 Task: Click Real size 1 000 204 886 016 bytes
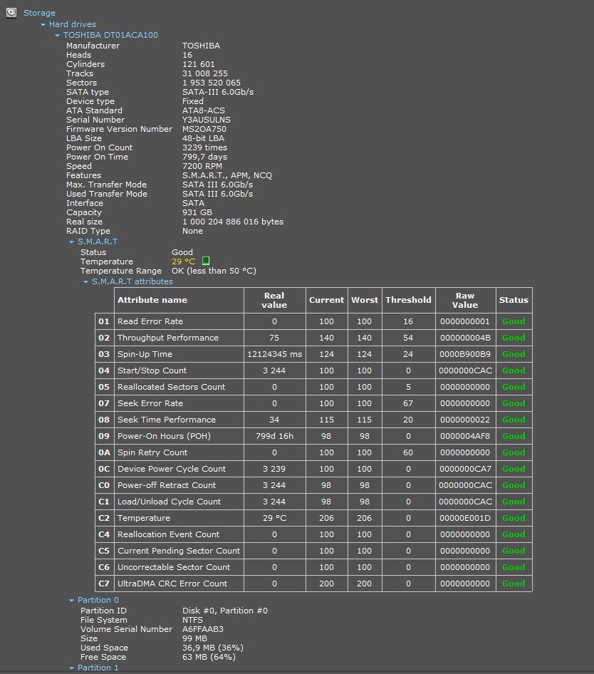coord(233,222)
